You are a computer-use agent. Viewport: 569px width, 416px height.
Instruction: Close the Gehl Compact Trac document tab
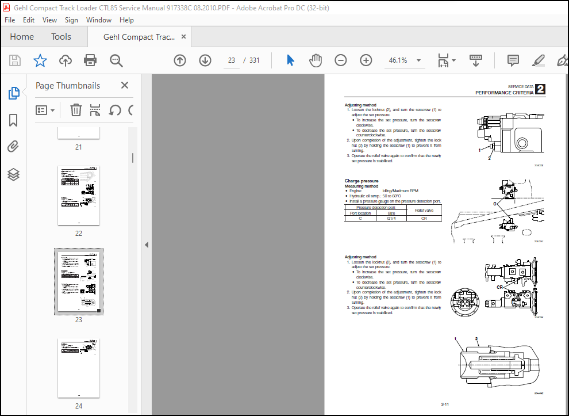[183, 37]
